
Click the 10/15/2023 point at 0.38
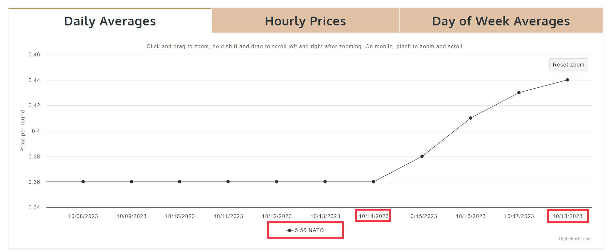(422, 156)
